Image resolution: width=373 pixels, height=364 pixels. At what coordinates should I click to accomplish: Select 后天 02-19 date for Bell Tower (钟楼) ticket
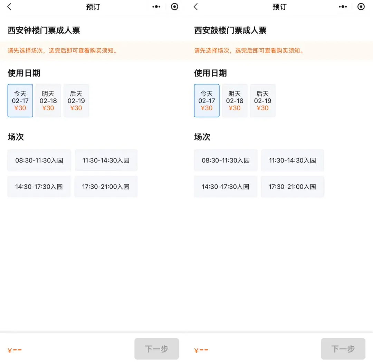pos(76,100)
